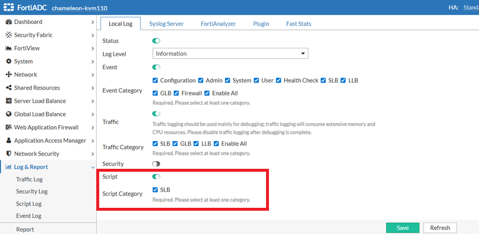Open the FortiAnalyzer tab
The image size is (479, 234).
218,24
